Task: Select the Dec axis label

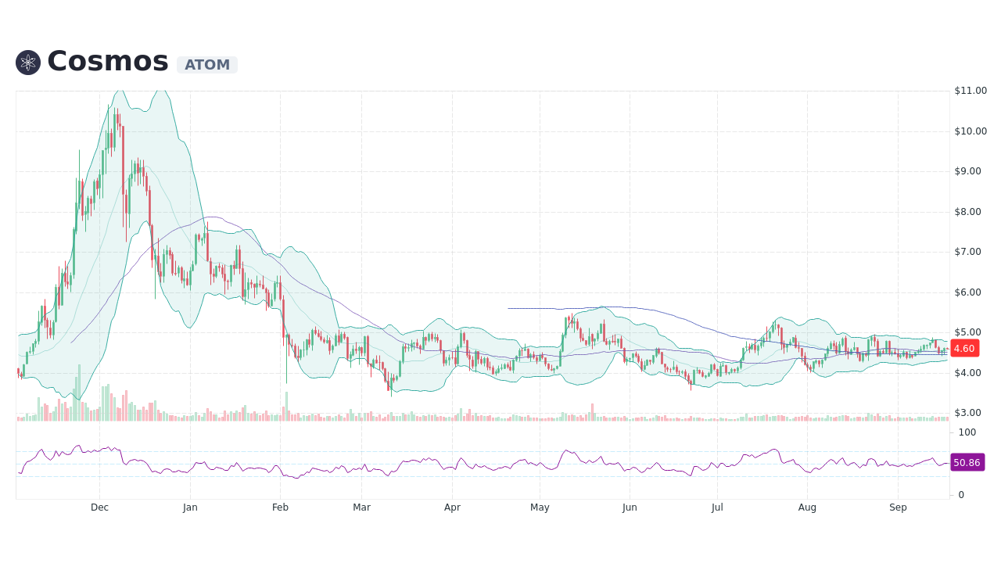Action: tap(99, 507)
